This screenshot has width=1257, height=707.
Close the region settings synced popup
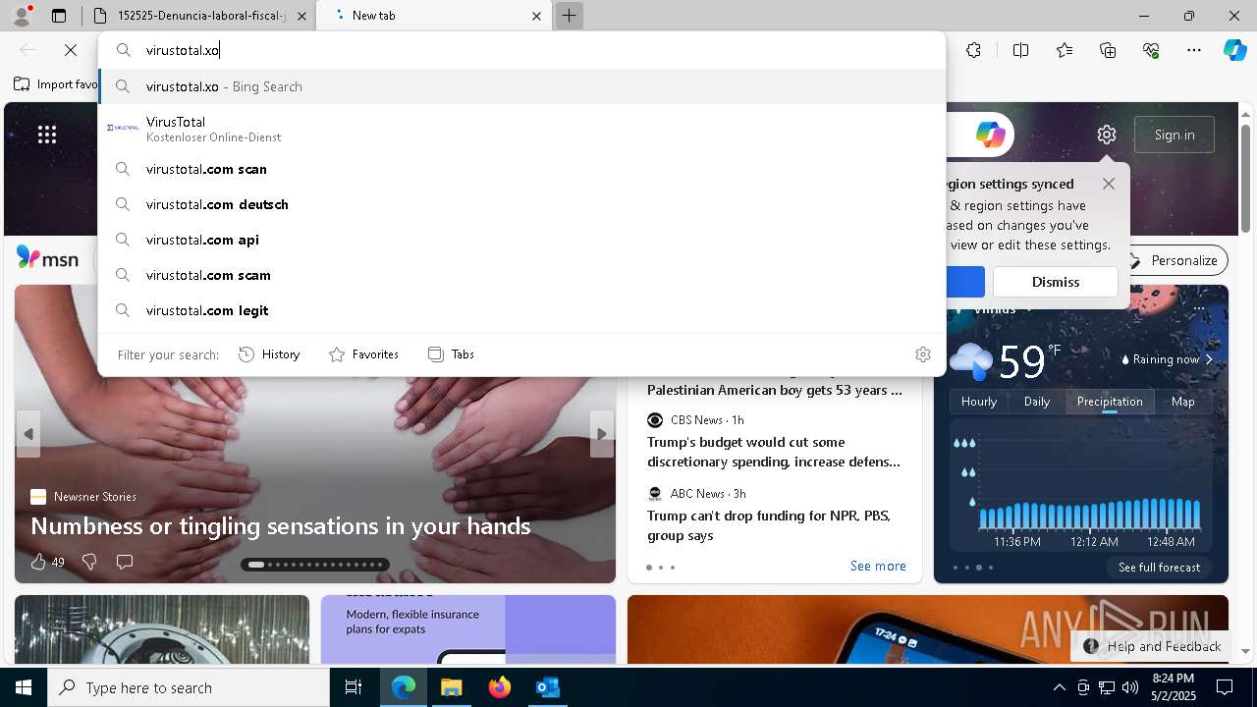pos(1109,184)
